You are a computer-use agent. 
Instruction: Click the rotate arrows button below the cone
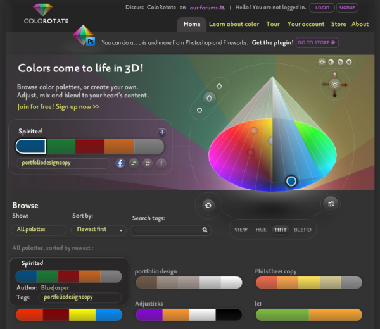point(208,206)
